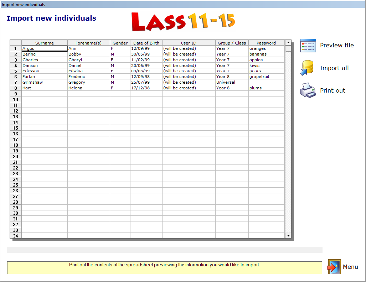Click the Universal group cell
Viewport: 366px width, 282px height.
pyautogui.click(x=232, y=82)
